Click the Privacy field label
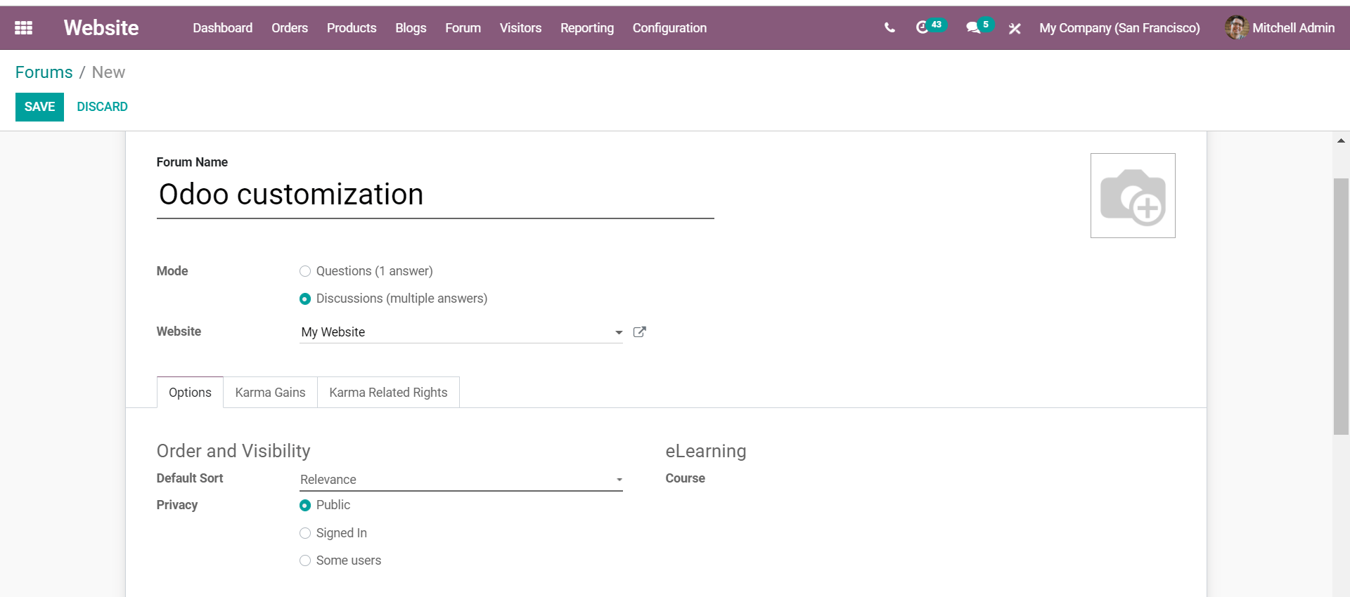1350x597 pixels. point(177,505)
